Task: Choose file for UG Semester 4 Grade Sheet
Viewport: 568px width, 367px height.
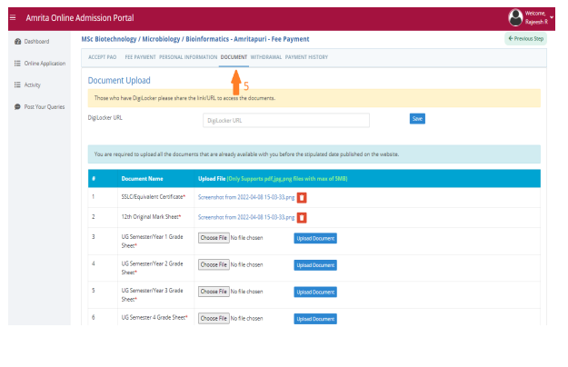Action: coord(213,318)
